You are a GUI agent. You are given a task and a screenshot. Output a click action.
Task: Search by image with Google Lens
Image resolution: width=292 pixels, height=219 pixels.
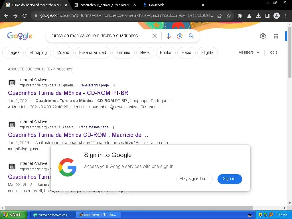180,36
